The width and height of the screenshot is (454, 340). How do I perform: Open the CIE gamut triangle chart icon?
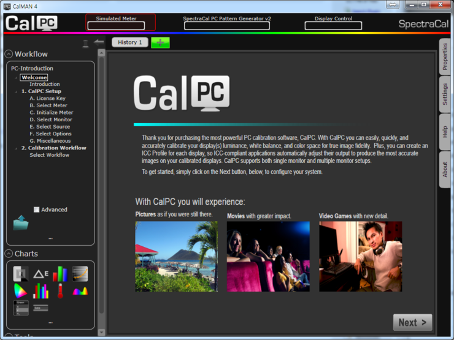pyautogui.click(x=20, y=291)
